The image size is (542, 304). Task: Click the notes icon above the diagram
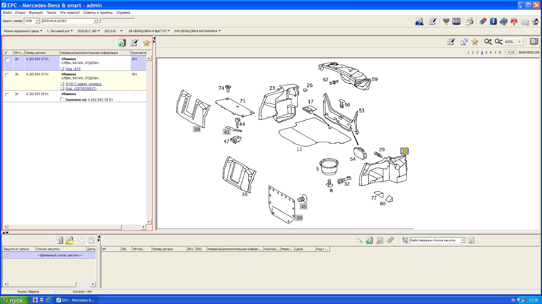tap(451, 42)
